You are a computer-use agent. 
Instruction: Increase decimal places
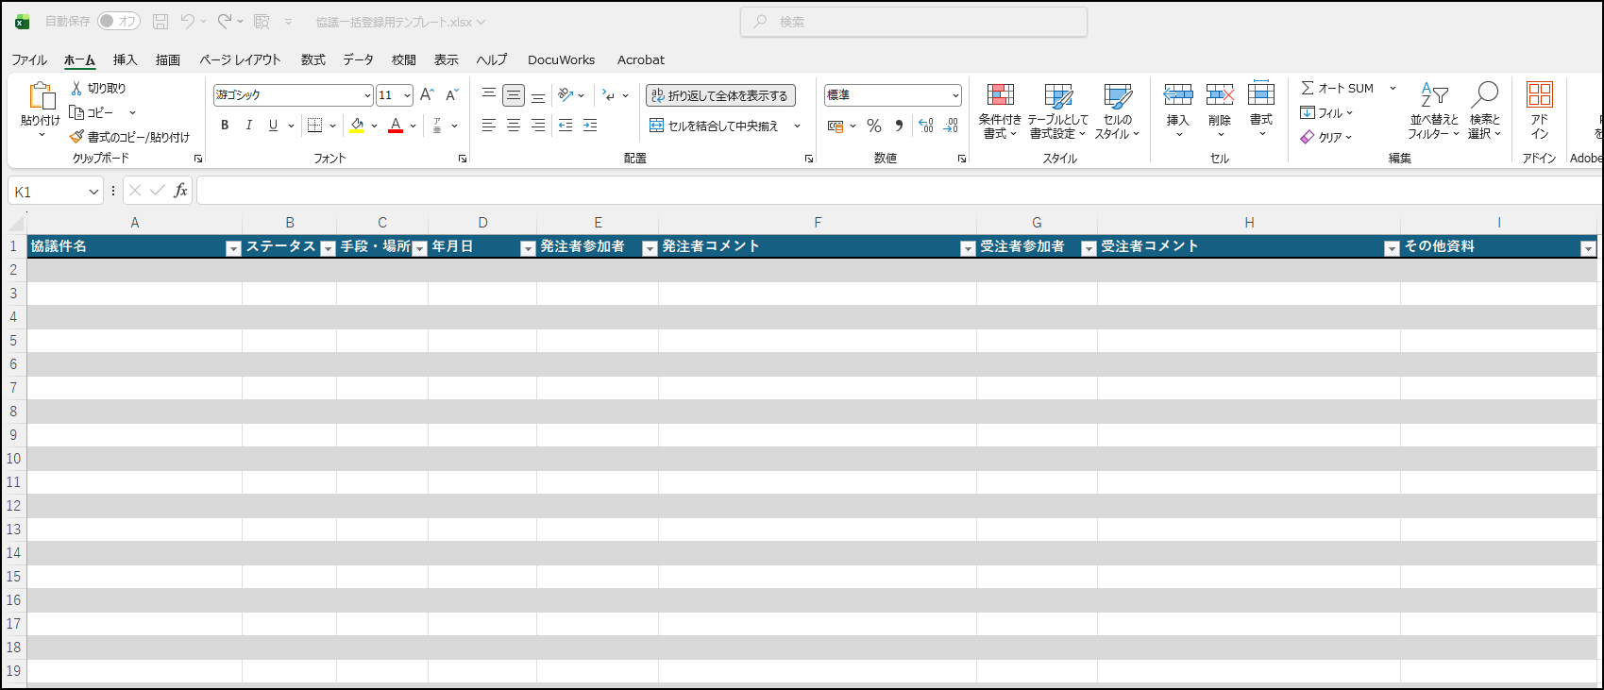[x=926, y=126]
